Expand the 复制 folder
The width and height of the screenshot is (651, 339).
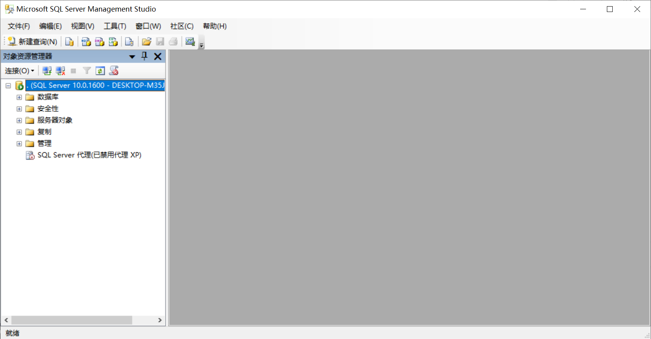(19, 132)
